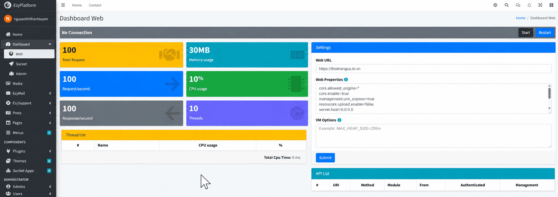Click the search magnifier icon
Viewport: 558px width, 197px height.
tap(506, 5)
